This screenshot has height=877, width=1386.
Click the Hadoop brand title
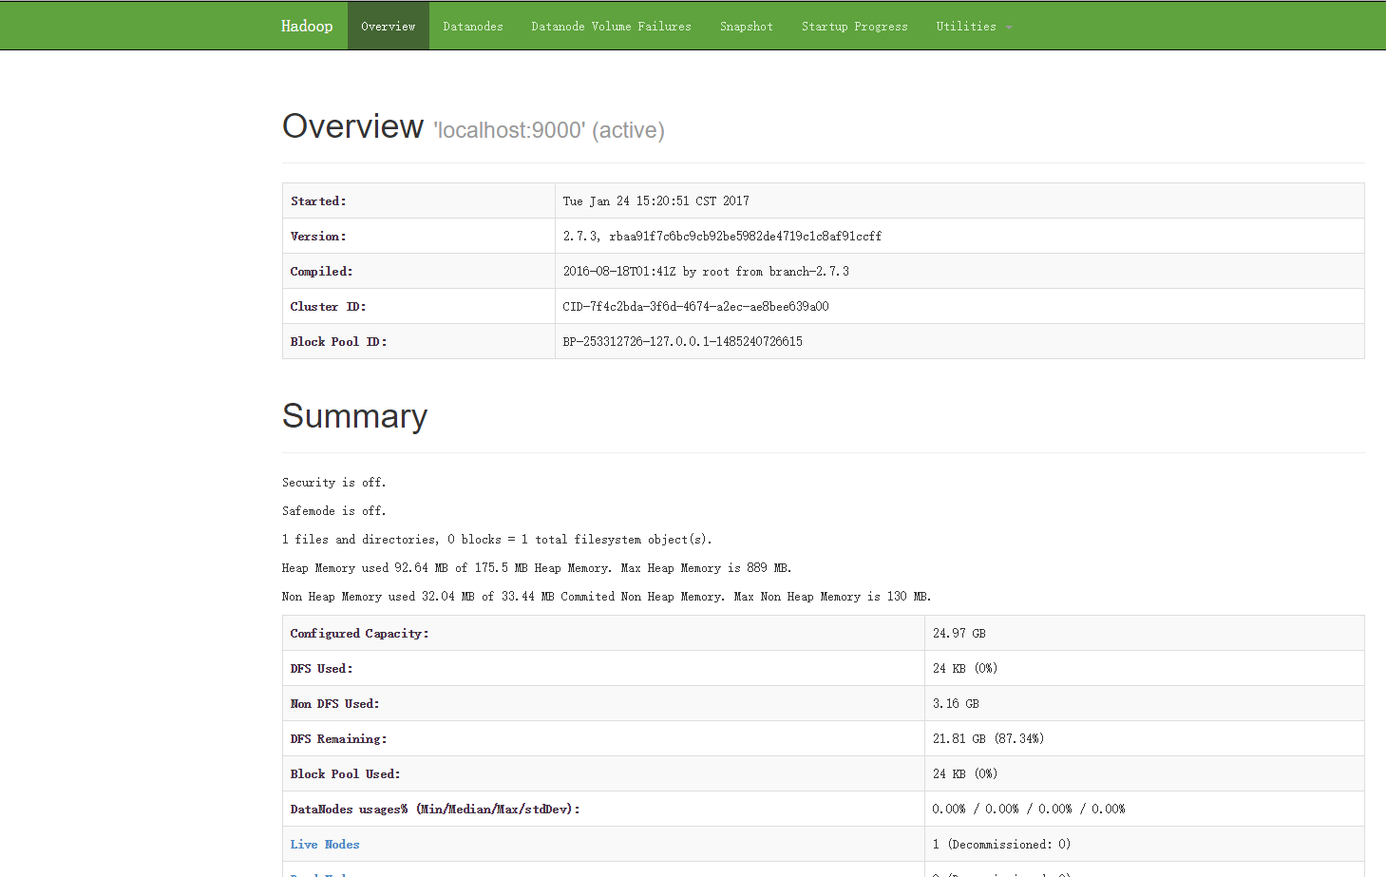[x=307, y=26]
